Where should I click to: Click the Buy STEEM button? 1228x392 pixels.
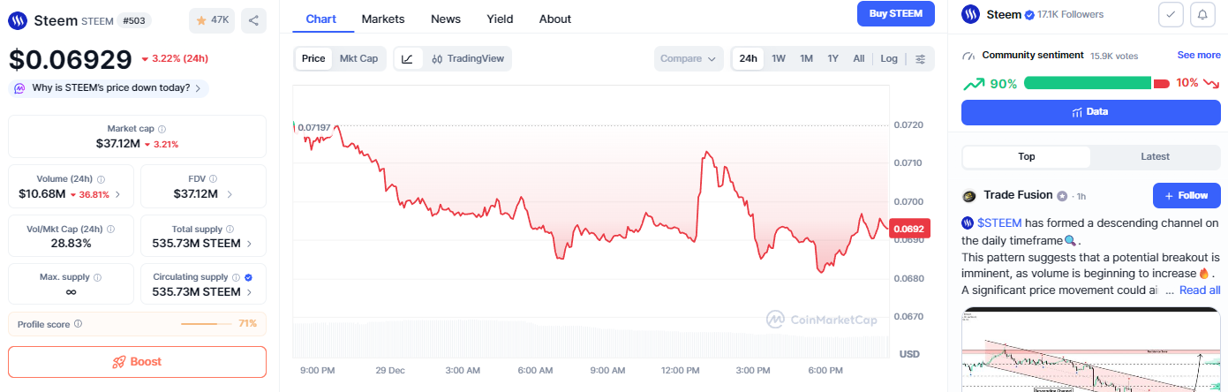point(896,13)
